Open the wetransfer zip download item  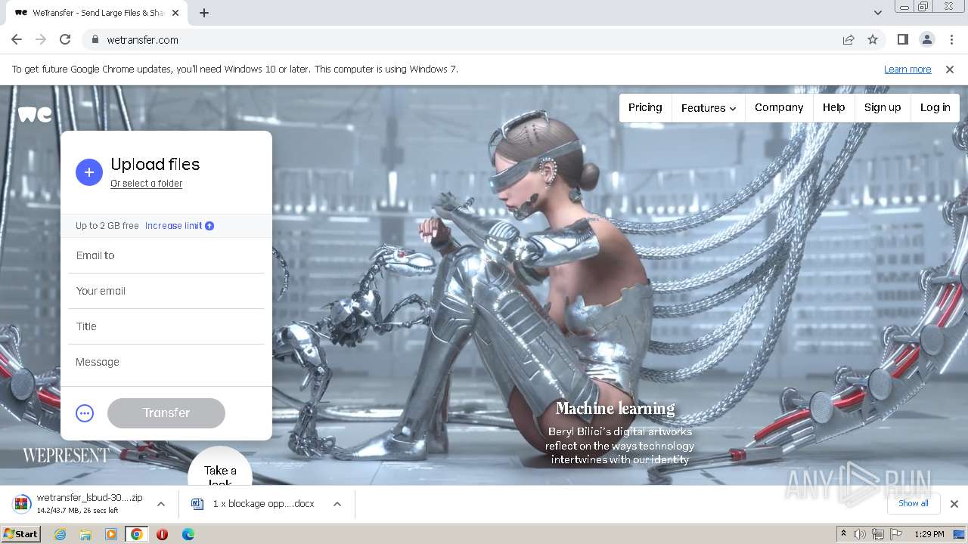click(x=79, y=503)
